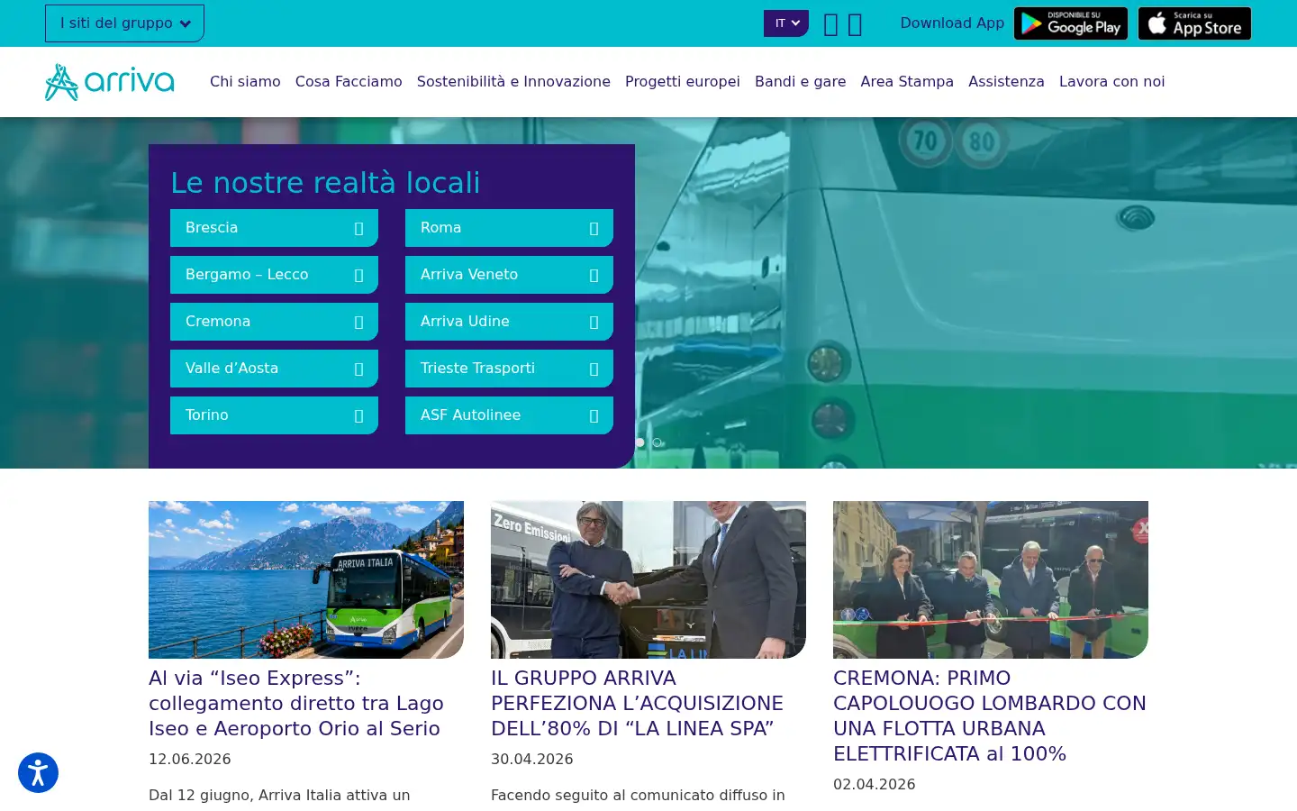Click the arrow icon in the Torino button

pos(358,415)
